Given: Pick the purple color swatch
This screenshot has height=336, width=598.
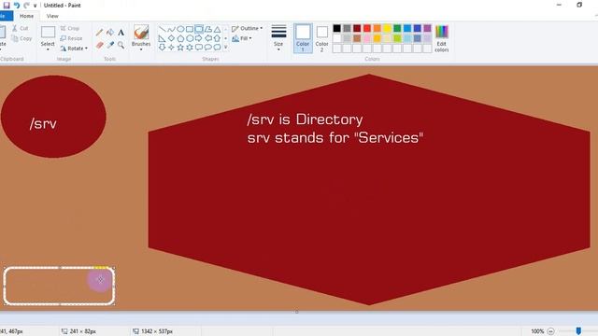Looking at the screenshot, I should tap(427, 28).
